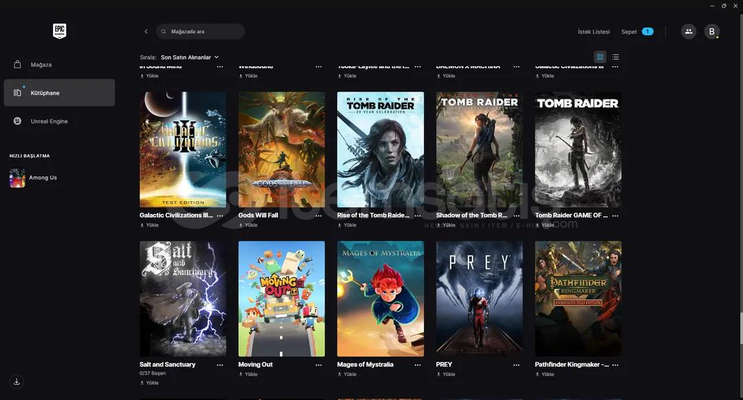
Task: Open Tomb Raider GAME OF cover
Action: pos(578,149)
